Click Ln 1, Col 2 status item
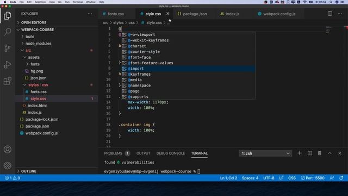This screenshot has width=348, height=196. point(228,178)
